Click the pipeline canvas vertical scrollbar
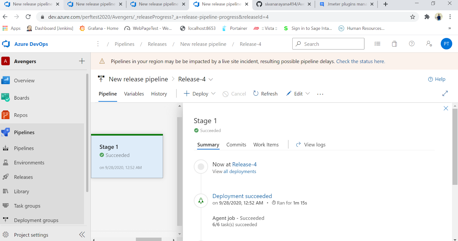This screenshot has width=458, height=241. pos(179,171)
